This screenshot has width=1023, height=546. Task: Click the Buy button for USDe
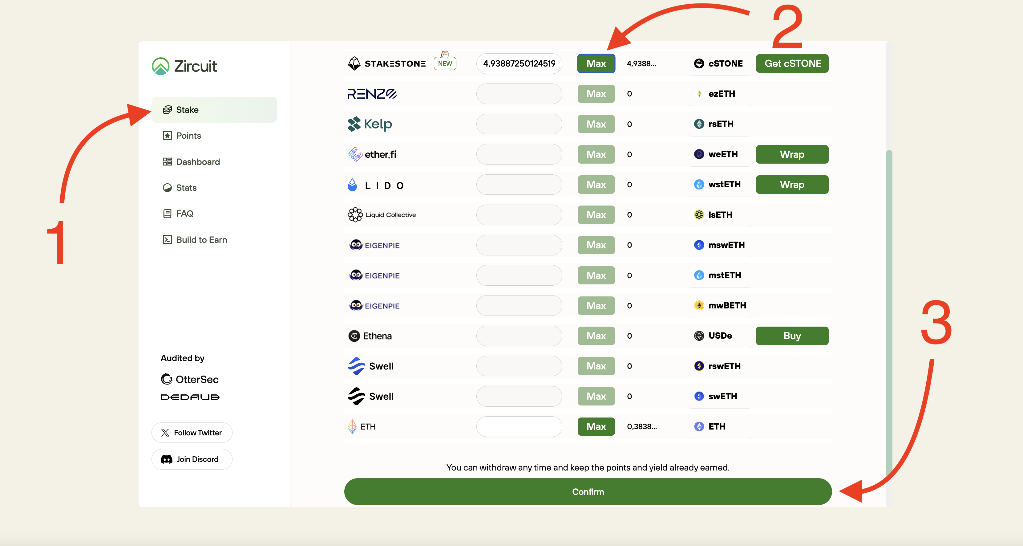pyautogui.click(x=792, y=336)
